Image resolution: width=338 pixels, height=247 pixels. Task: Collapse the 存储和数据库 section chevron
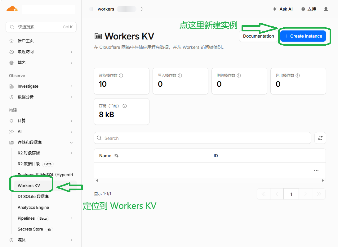(71, 143)
